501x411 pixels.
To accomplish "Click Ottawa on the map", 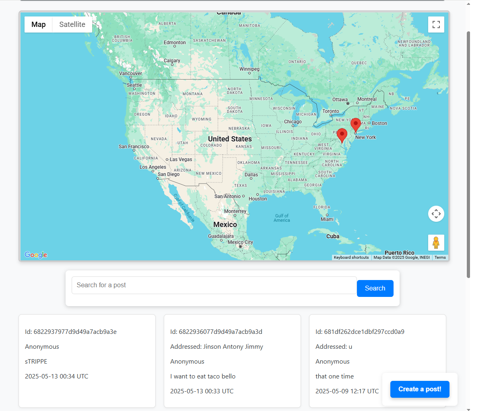I will (340, 100).
